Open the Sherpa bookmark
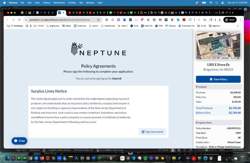This screenshot has width=250, height=163. [170, 26]
